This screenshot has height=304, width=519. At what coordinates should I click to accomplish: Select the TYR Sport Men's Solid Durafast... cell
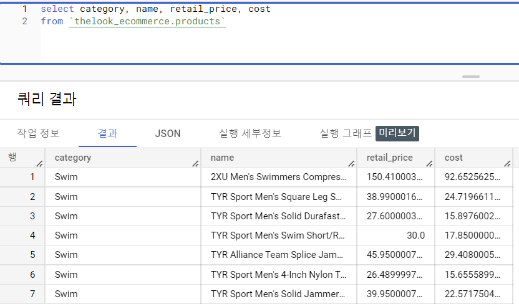click(x=279, y=216)
